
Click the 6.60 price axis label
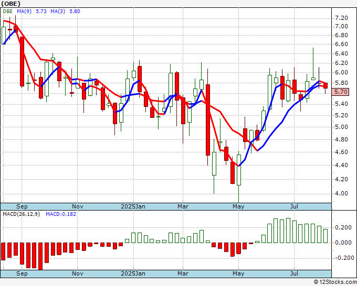341,45
